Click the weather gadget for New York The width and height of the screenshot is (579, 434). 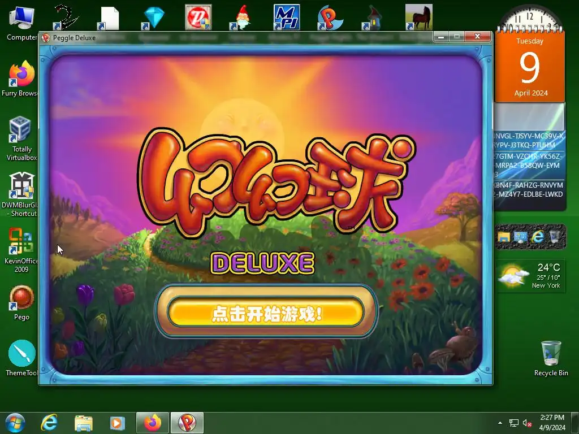coord(530,276)
